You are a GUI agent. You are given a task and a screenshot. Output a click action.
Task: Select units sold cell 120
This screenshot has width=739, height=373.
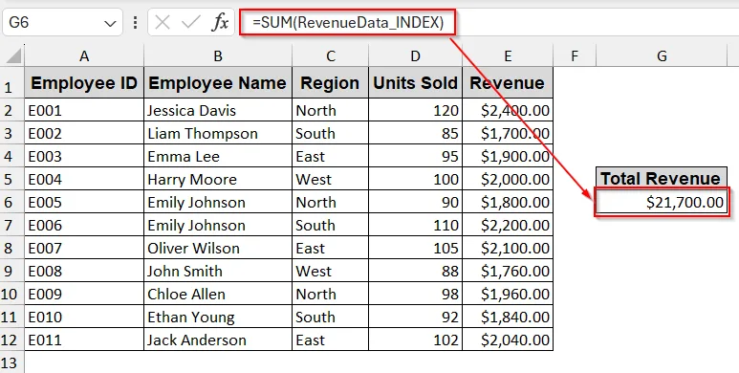[415, 110]
